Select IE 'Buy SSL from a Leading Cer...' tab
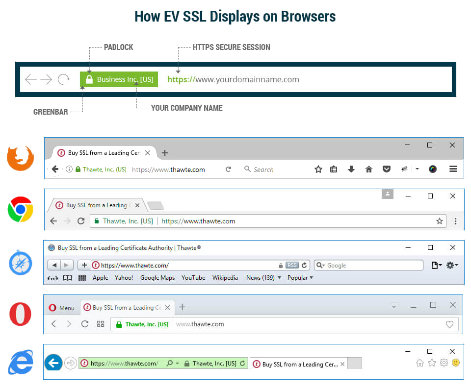The width and height of the screenshot is (471, 390). coord(299,364)
